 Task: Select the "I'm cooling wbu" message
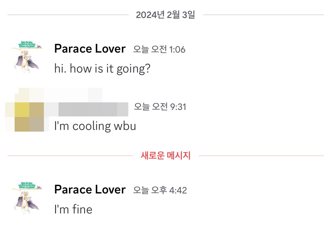point(95,126)
